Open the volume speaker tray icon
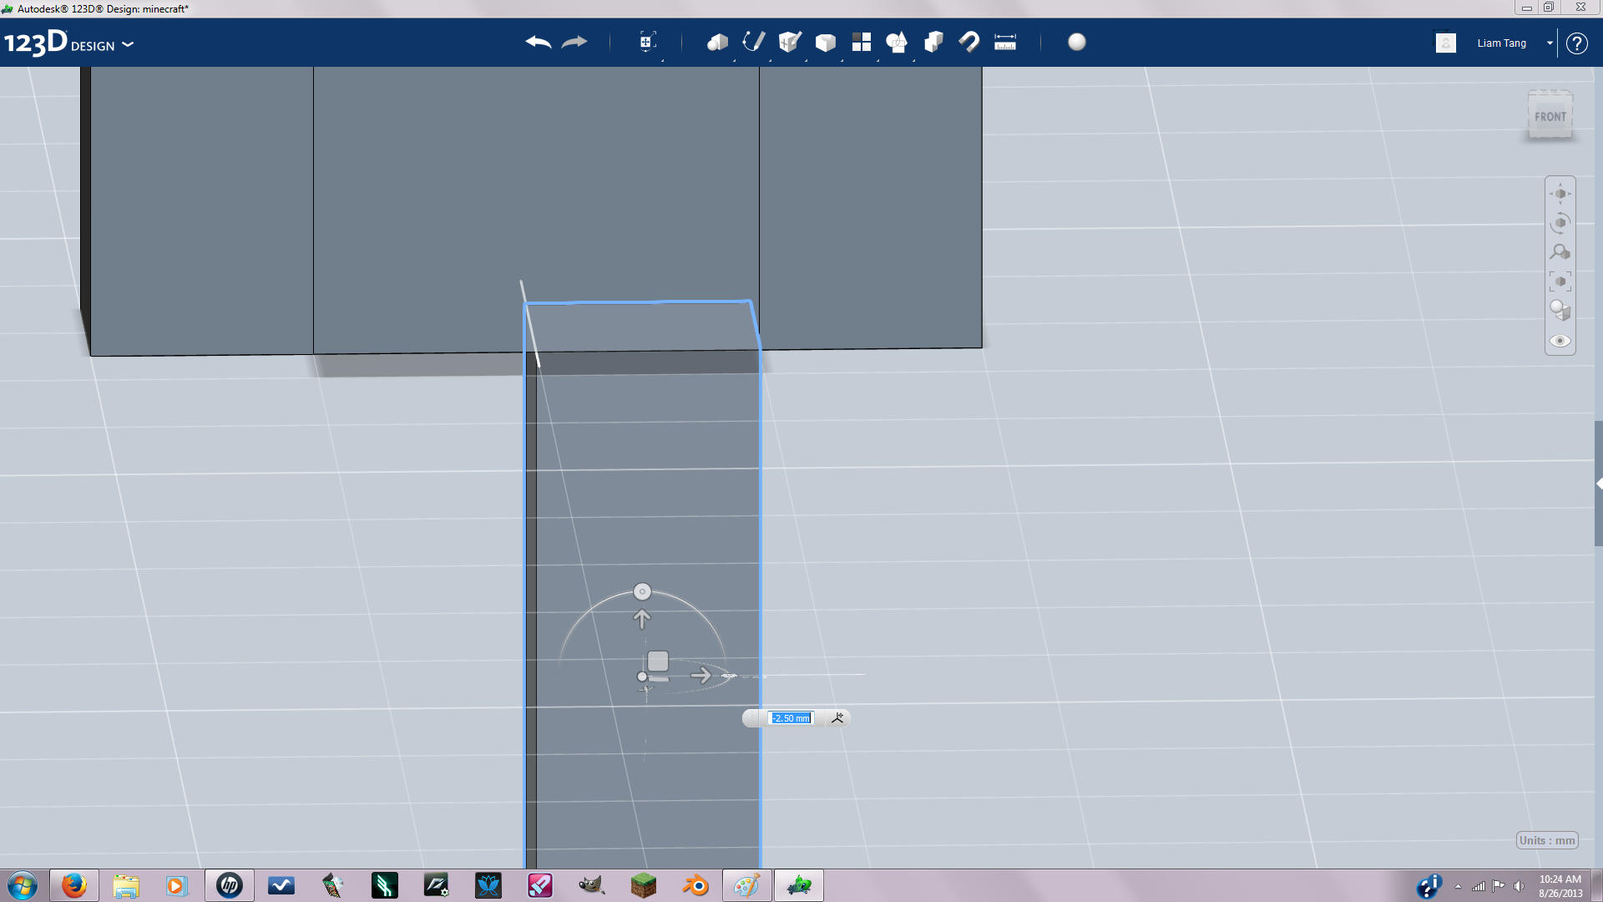 coord(1519,886)
